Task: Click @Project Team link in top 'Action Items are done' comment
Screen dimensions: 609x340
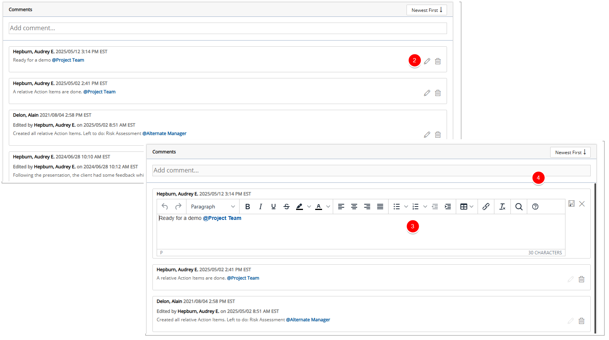Action: click(x=99, y=92)
